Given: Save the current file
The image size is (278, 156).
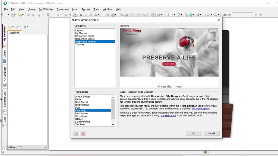Looking at the screenshot, I should point(12,15).
